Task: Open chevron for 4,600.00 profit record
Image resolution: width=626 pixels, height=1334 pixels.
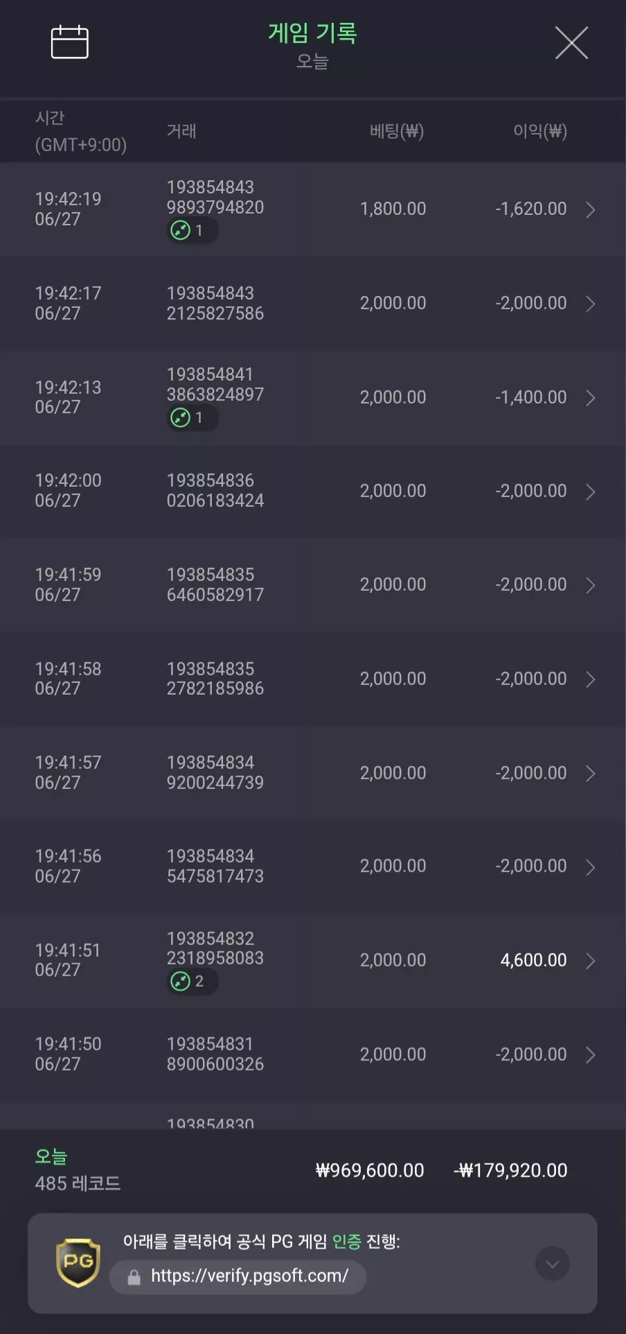Action: pos(590,961)
